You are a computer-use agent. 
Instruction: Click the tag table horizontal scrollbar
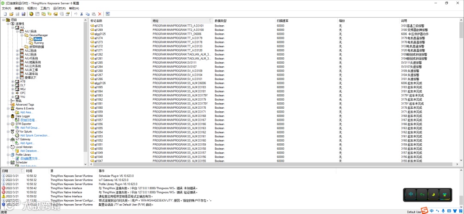pyautogui.click(x=272, y=164)
